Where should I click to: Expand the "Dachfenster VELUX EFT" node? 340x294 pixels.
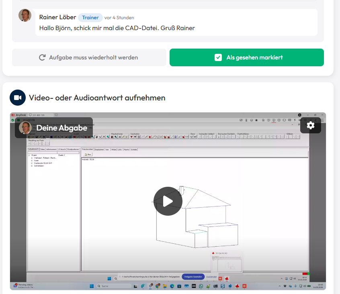click(31, 163)
